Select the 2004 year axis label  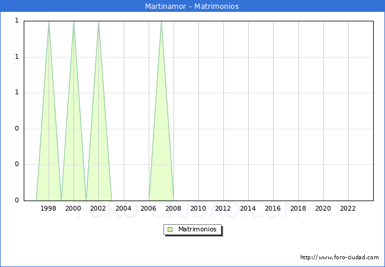[124, 208]
